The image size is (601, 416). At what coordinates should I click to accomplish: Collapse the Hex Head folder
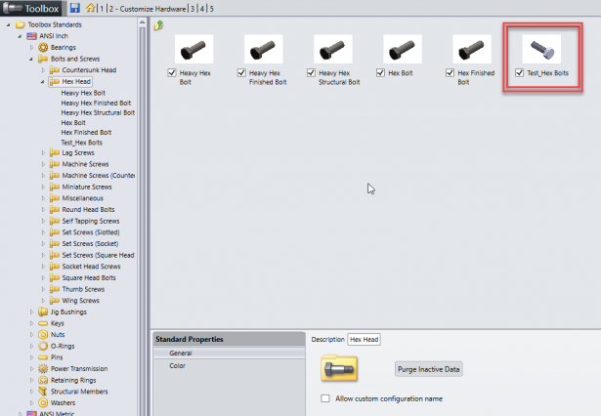43,82
